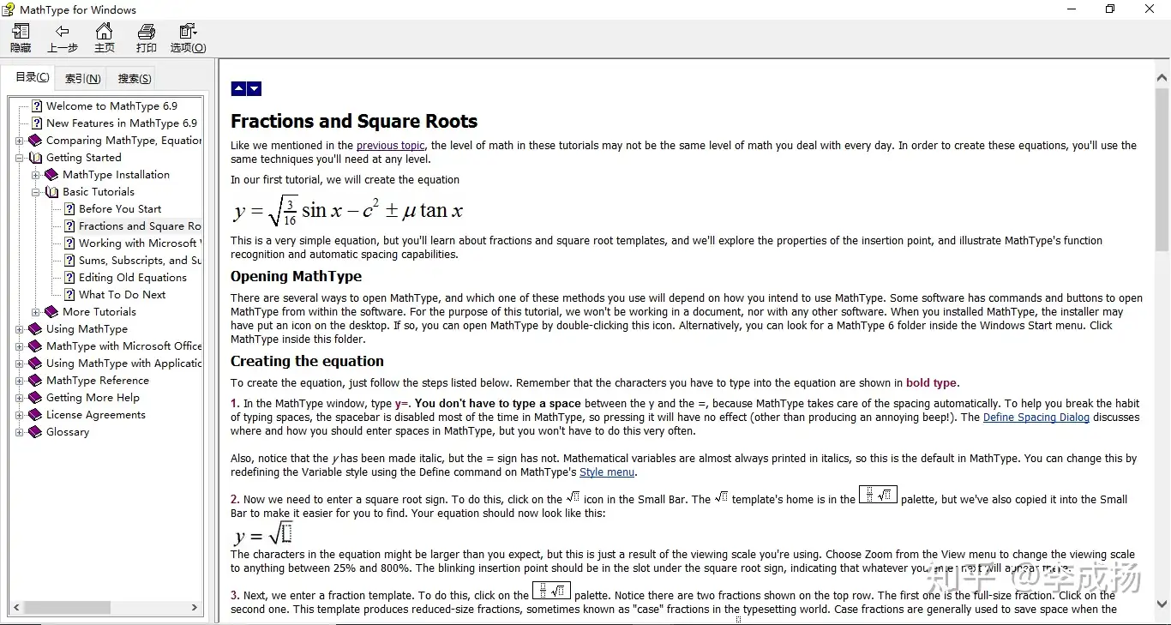This screenshot has width=1171, height=625.
Task: Click the book icon beside More Tutorials
Action: pos(51,312)
